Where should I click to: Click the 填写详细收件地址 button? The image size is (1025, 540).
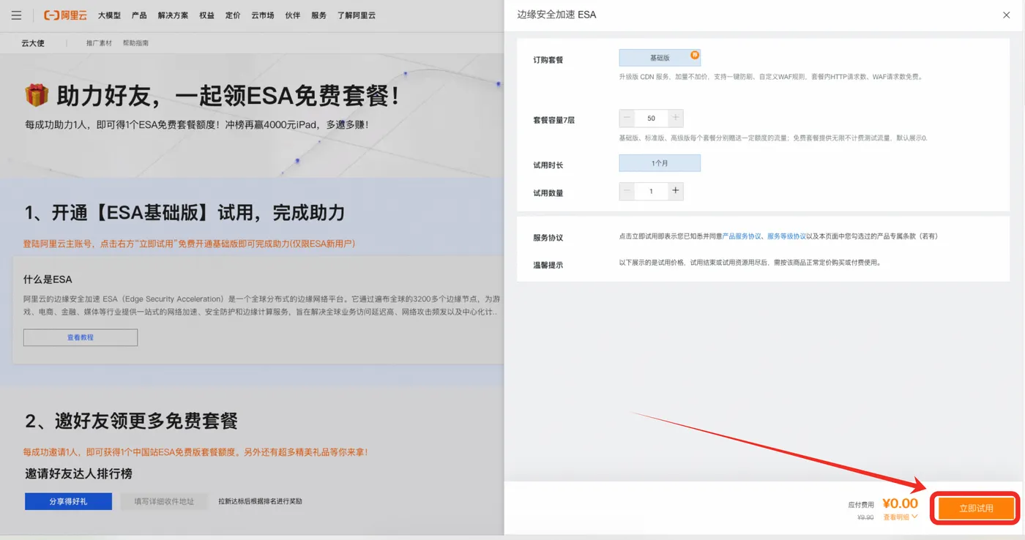pos(164,501)
